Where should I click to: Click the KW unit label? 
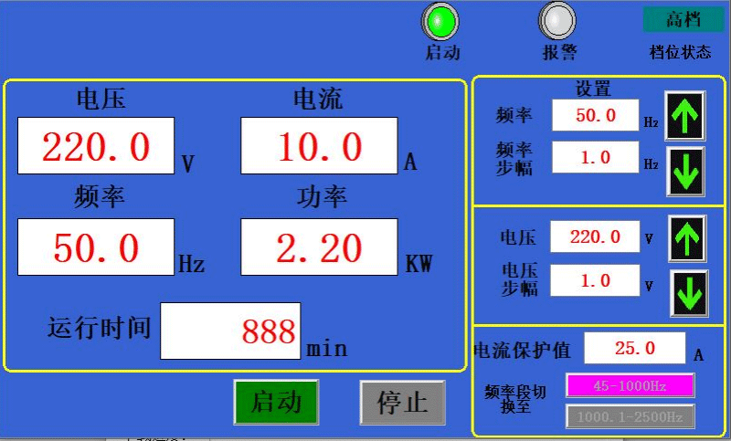[x=418, y=264]
